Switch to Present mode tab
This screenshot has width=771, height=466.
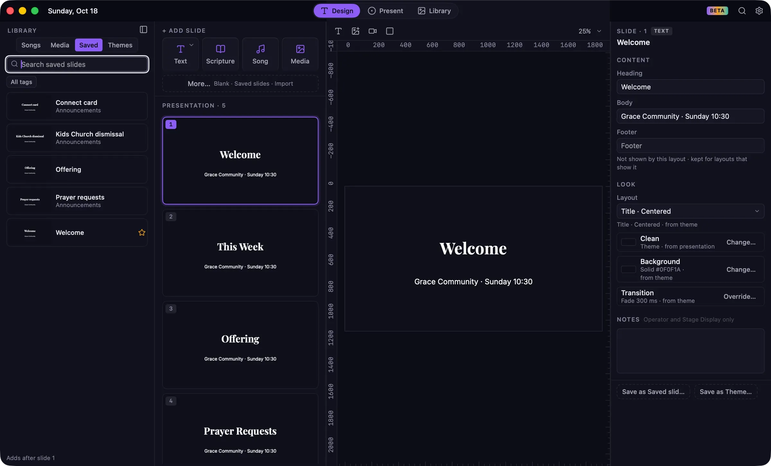coord(385,11)
